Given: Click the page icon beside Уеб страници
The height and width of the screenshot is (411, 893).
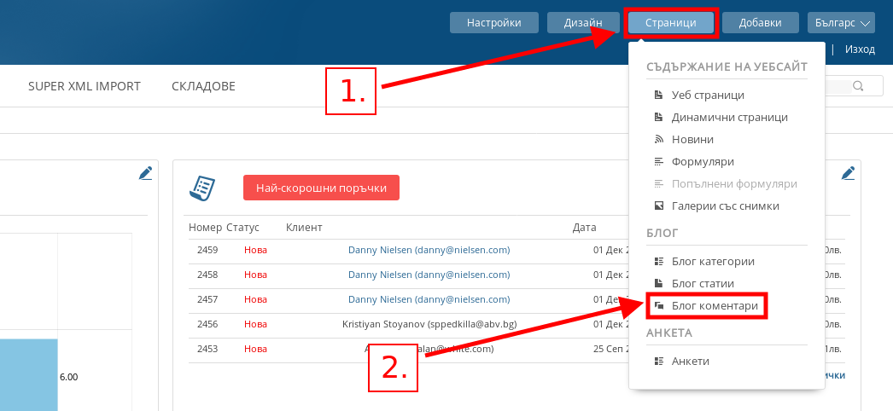Looking at the screenshot, I should 658,95.
